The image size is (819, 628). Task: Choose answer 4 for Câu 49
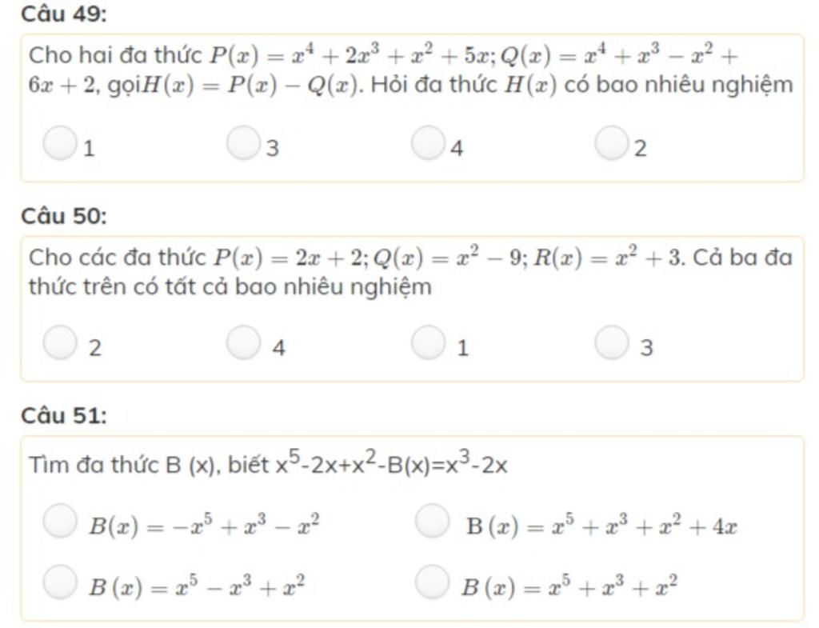click(428, 144)
